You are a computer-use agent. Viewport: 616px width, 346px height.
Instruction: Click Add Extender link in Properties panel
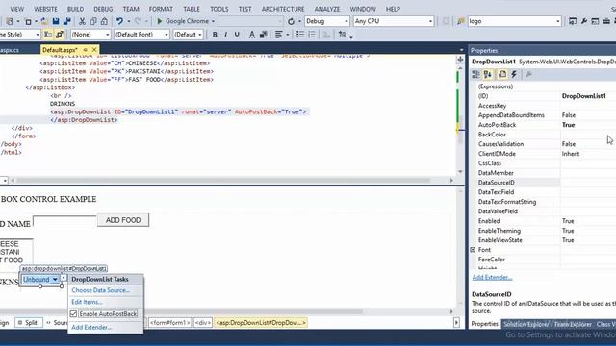pos(492,278)
